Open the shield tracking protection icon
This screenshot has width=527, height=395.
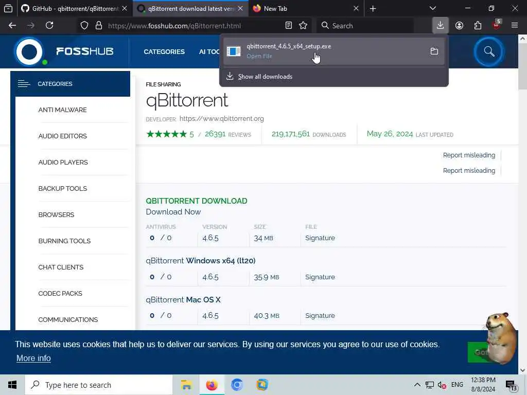[x=84, y=26]
